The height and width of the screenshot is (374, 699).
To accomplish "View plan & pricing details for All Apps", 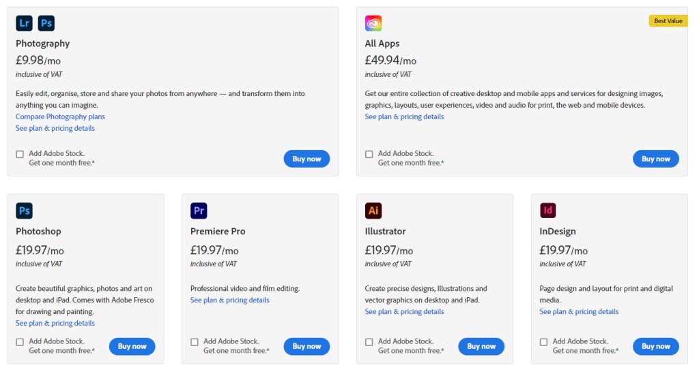I will [404, 116].
